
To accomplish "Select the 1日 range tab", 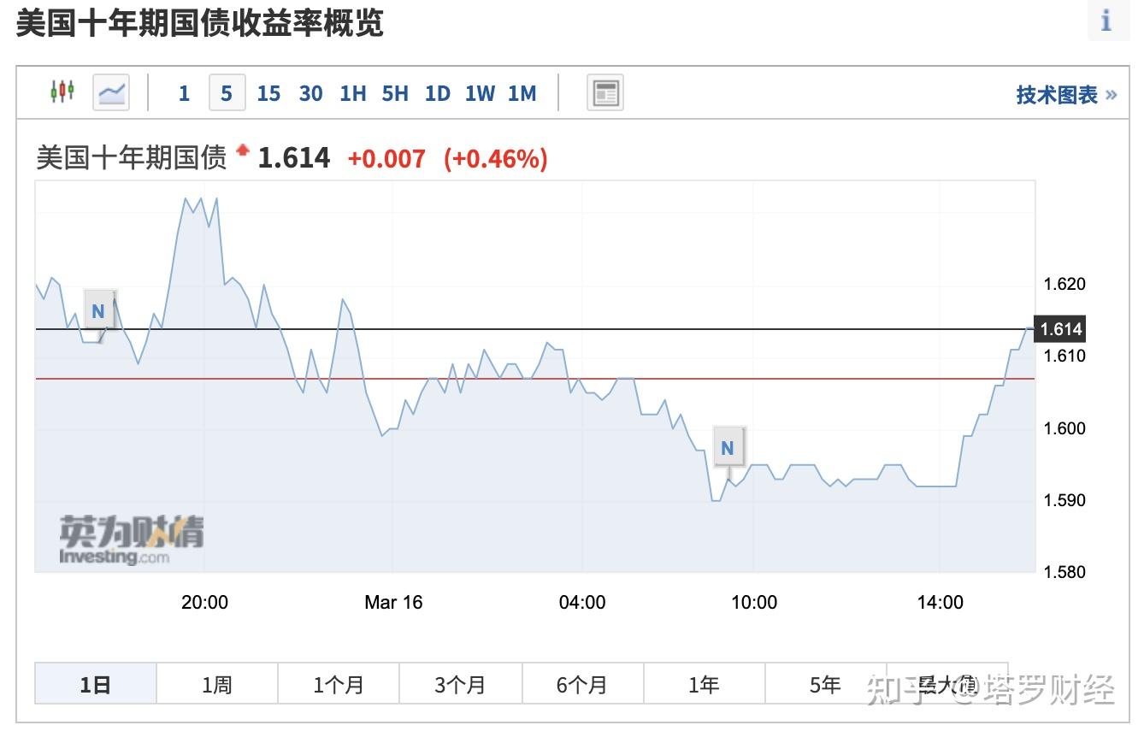I will [96, 684].
